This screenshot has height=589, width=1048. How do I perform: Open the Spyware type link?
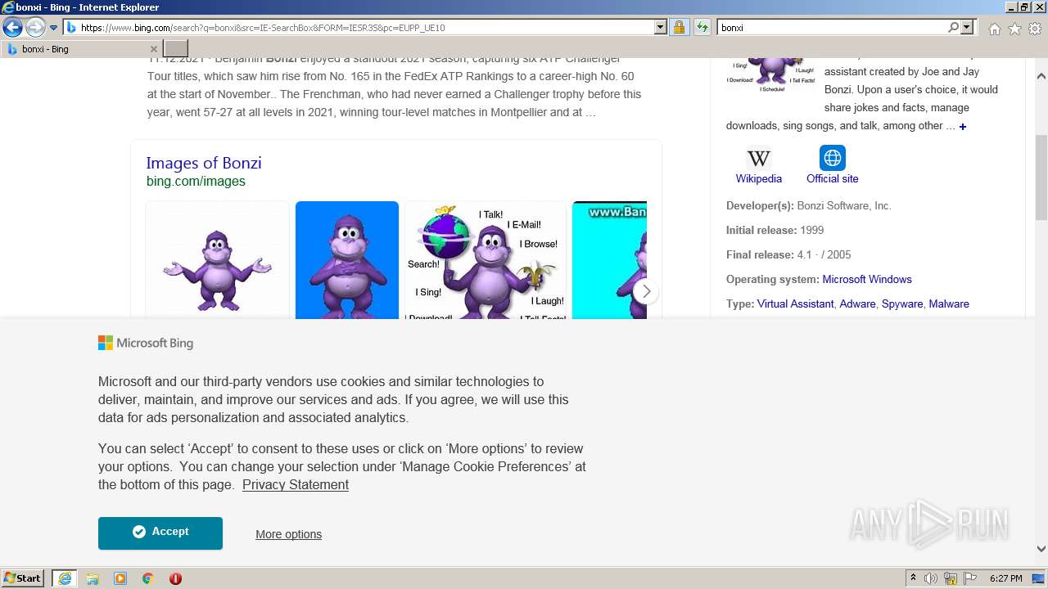coord(902,303)
